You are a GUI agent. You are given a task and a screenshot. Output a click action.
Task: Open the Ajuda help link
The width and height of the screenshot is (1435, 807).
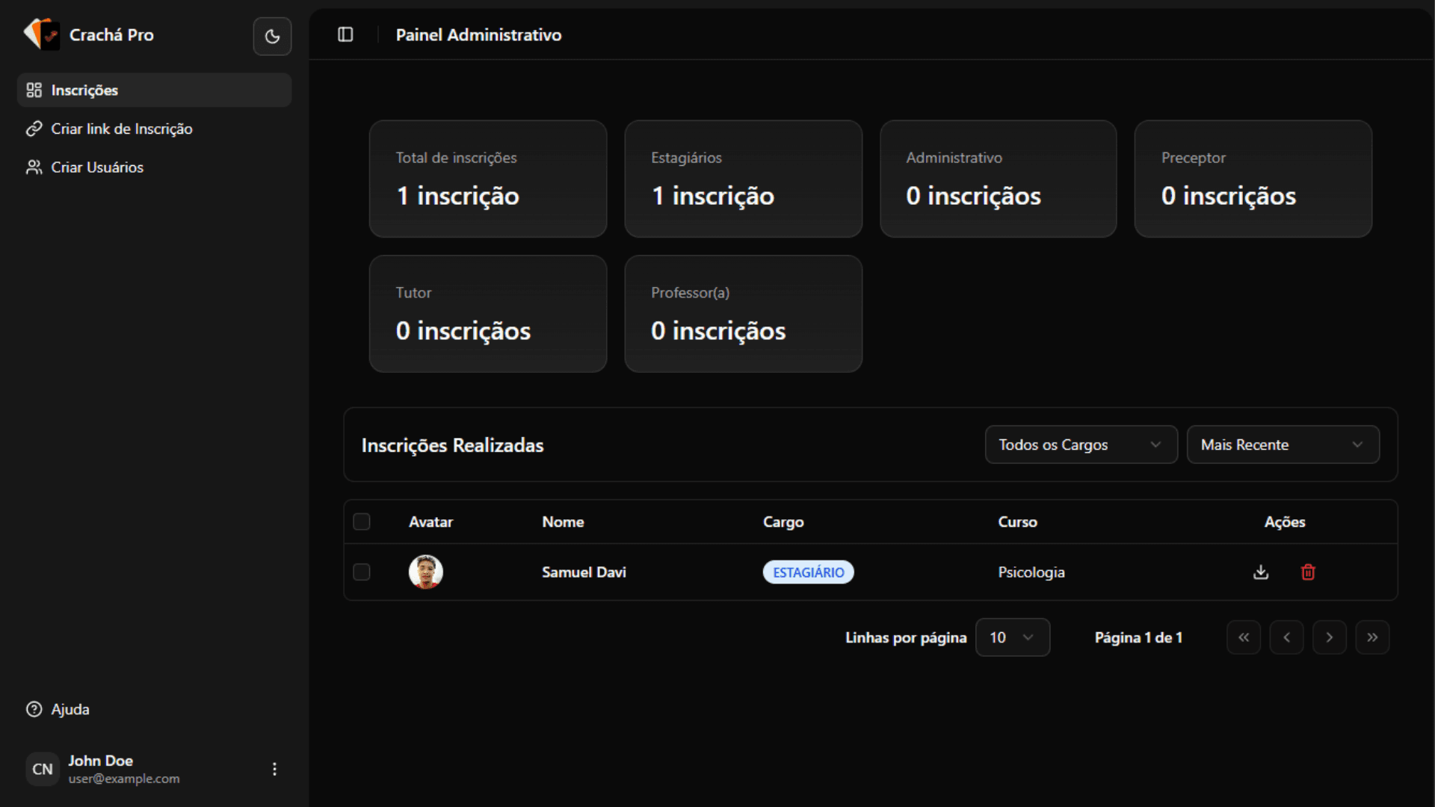tap(70, 709)
